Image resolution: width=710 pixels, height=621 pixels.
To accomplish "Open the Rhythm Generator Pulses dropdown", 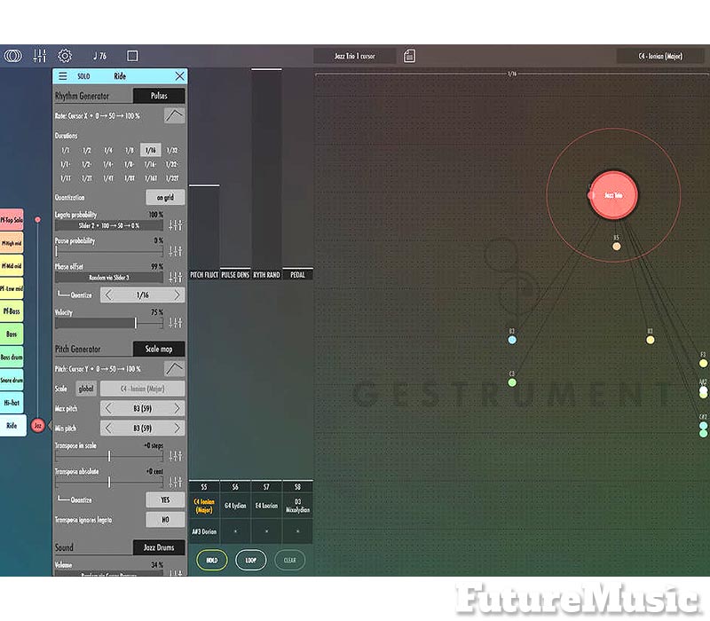I will 159,96.
